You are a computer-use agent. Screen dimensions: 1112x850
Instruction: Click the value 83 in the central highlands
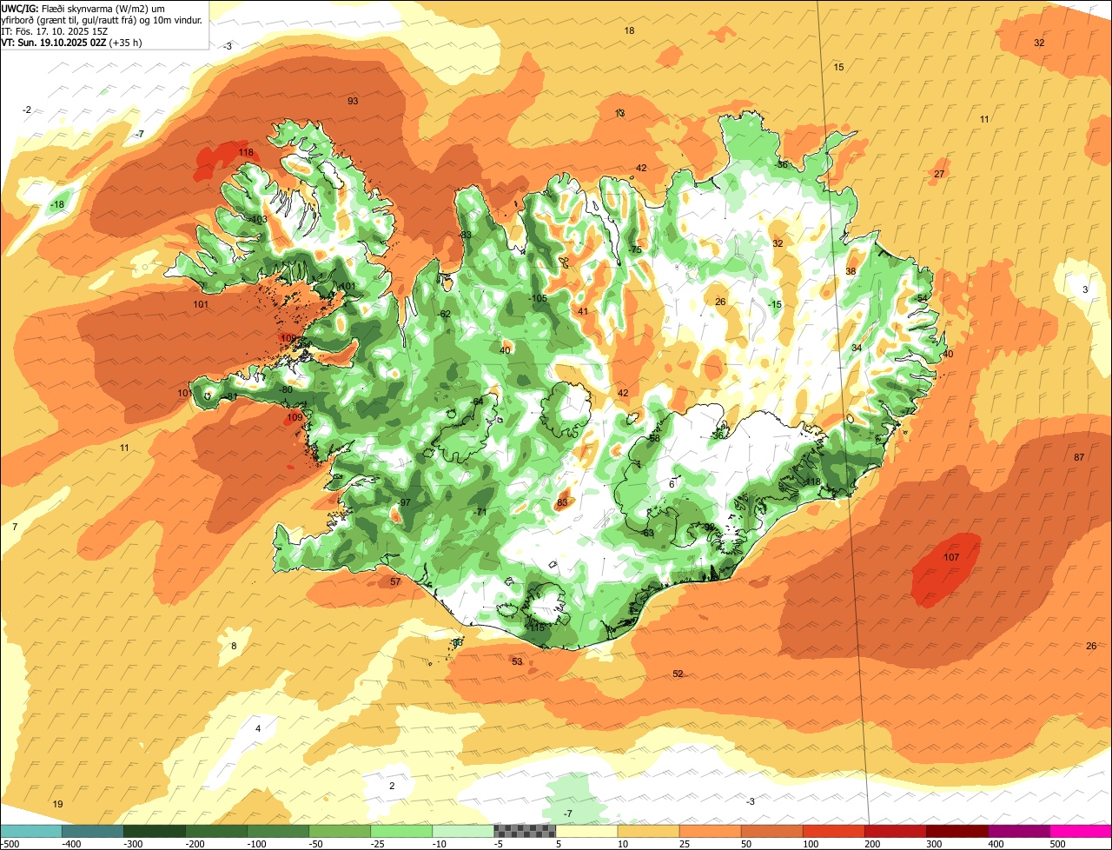pyautogui.click(x=562, y=502)
